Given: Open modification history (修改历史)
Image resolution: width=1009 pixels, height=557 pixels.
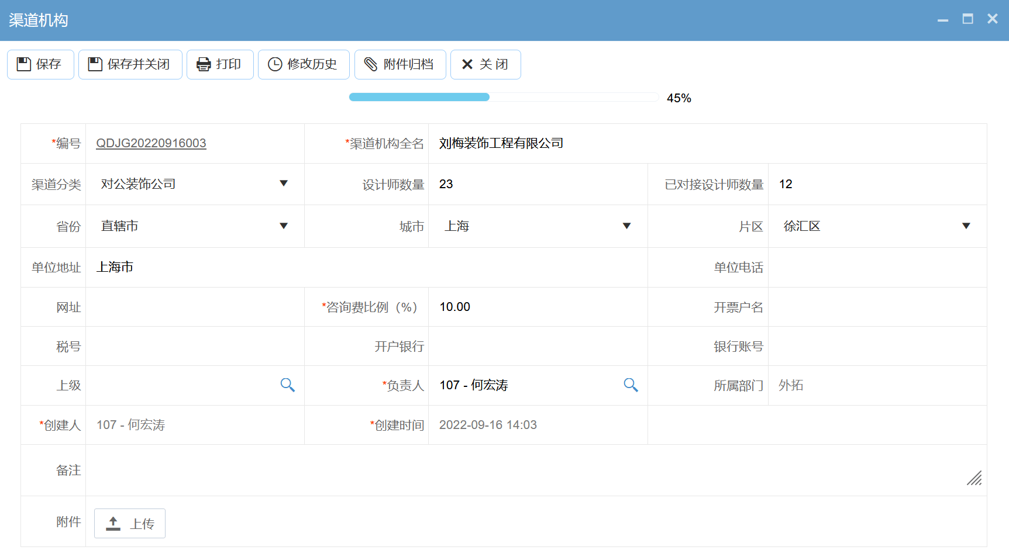Looking at the screenshot, I should [x=303, y=64].
